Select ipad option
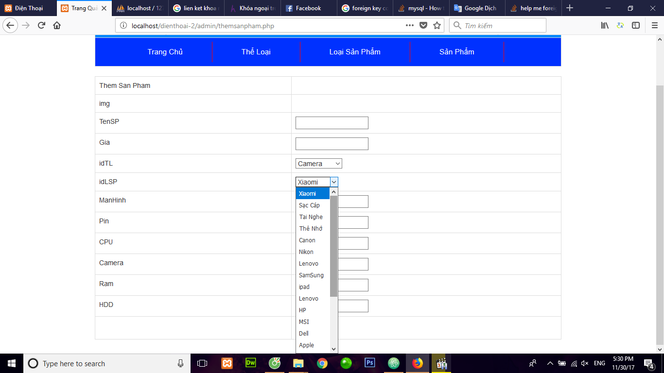The image size is (664, 373). click(313, 287)
